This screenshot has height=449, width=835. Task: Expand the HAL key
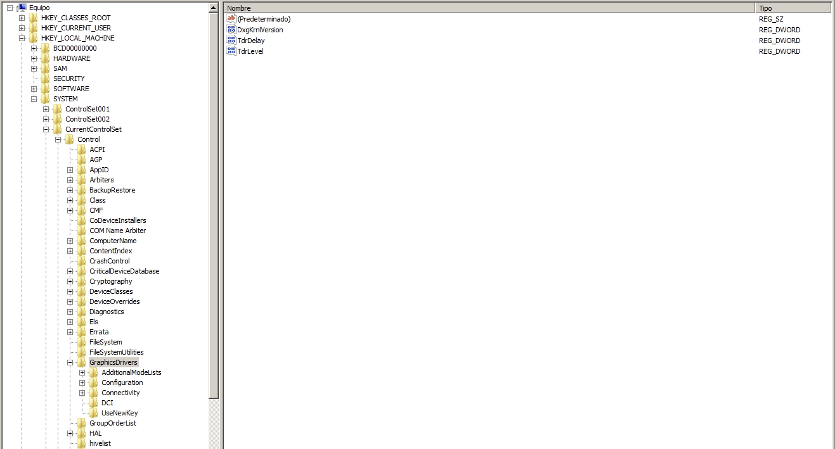pos(70,433)
